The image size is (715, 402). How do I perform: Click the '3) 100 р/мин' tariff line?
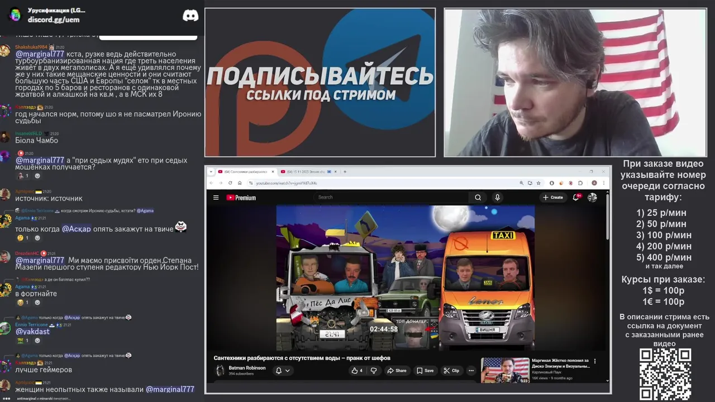click(x=664, y=235)
